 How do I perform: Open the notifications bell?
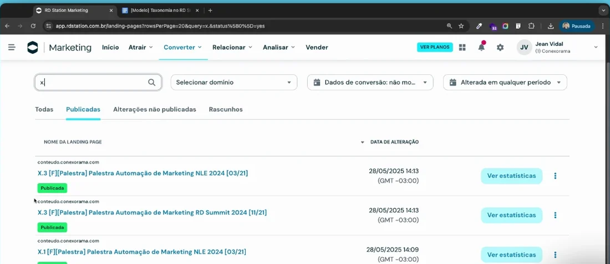coord(481,47)
